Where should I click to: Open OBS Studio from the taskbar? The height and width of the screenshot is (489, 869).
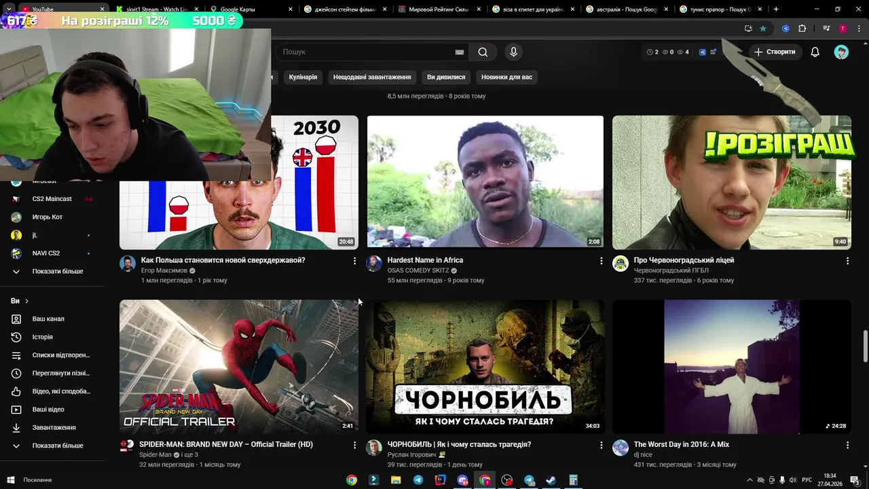click(507, 480)
